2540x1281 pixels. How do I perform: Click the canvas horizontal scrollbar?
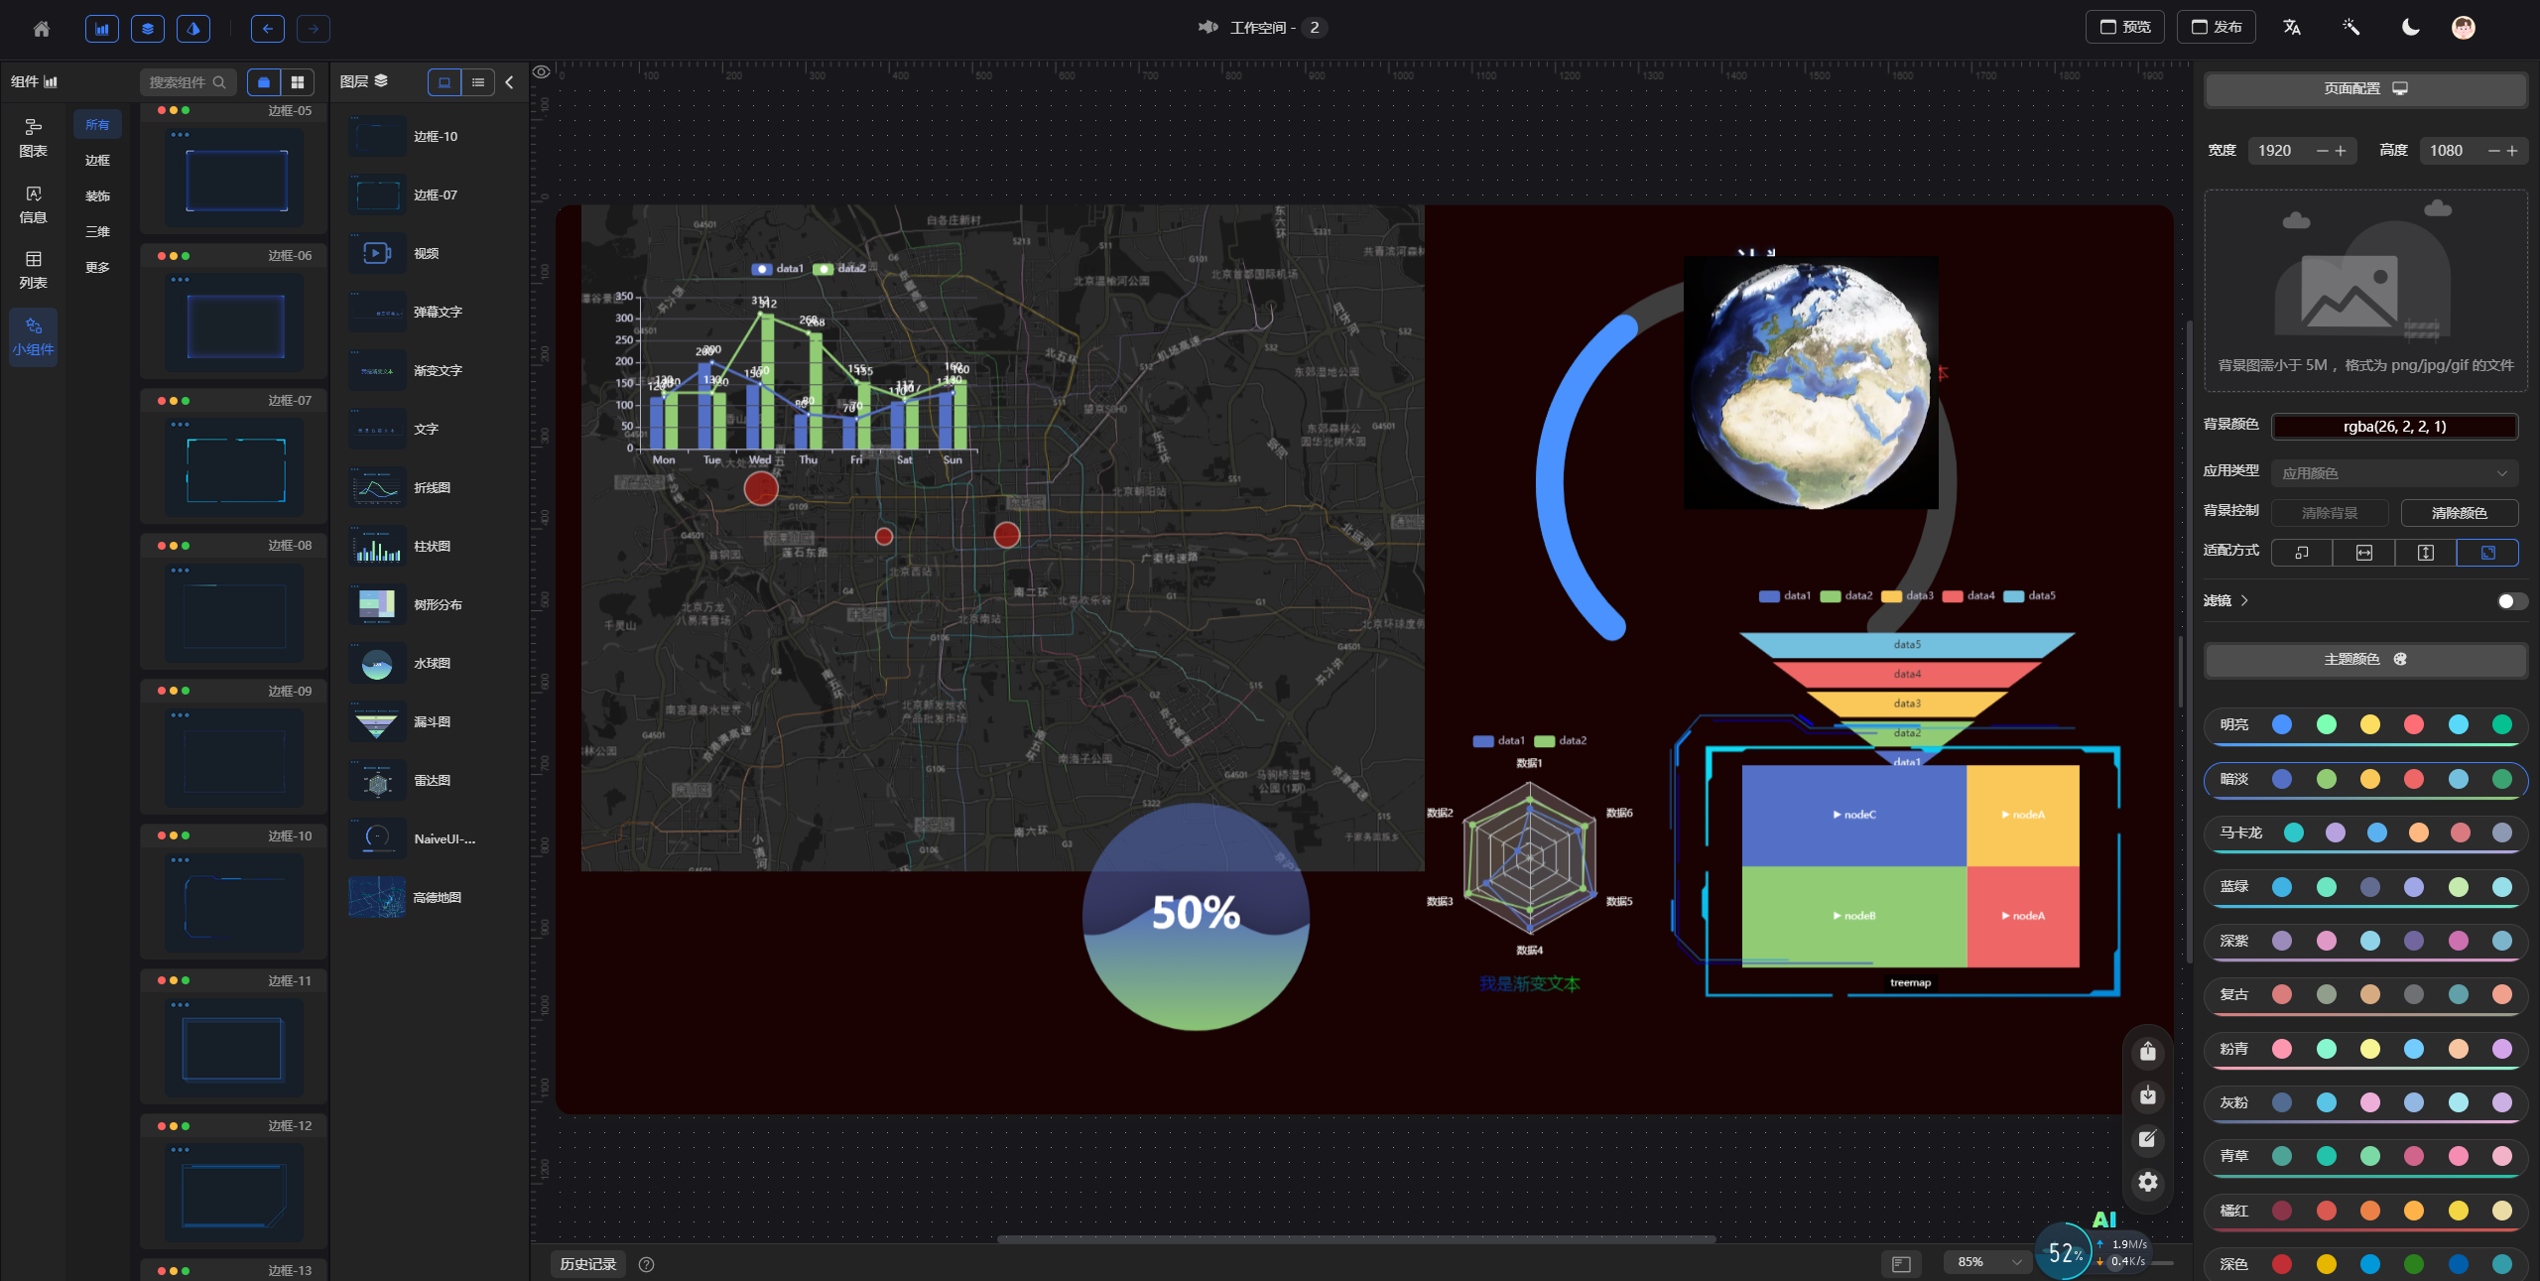click(x=1355, y=1239)
